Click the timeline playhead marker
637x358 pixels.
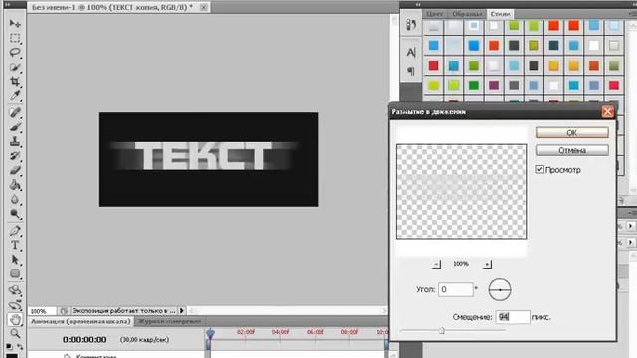coord(210,334)
